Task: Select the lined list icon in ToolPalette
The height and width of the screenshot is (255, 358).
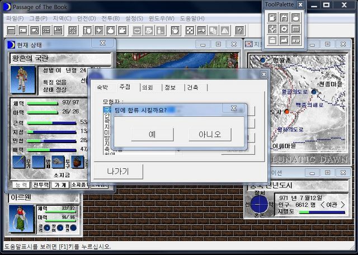Action: pyautogui.click(x=296, y=29)
